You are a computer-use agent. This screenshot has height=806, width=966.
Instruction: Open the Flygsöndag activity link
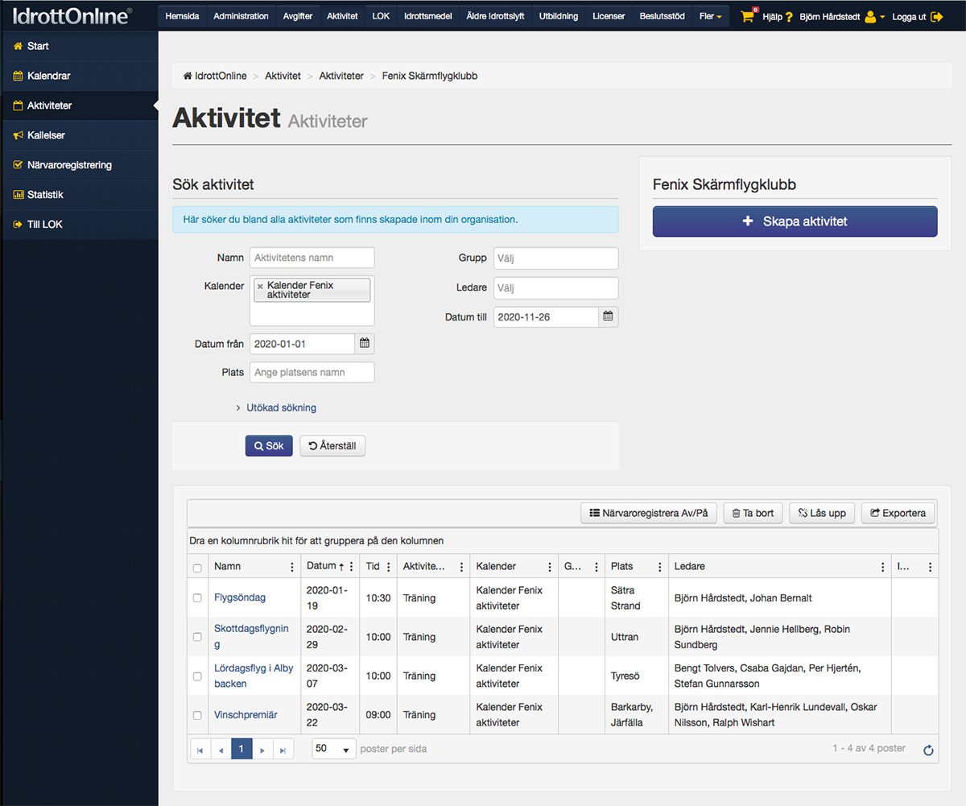click(240, 598)
